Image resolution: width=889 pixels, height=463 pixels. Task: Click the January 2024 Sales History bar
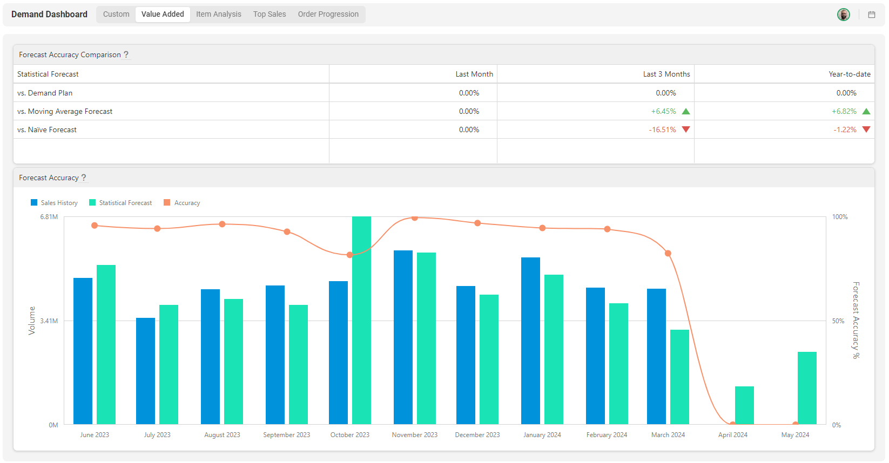(x=530, y=341)
